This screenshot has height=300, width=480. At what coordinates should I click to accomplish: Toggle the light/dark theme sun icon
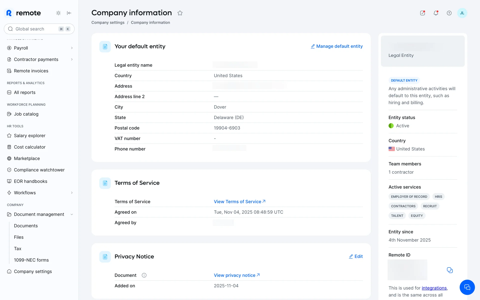58,13
